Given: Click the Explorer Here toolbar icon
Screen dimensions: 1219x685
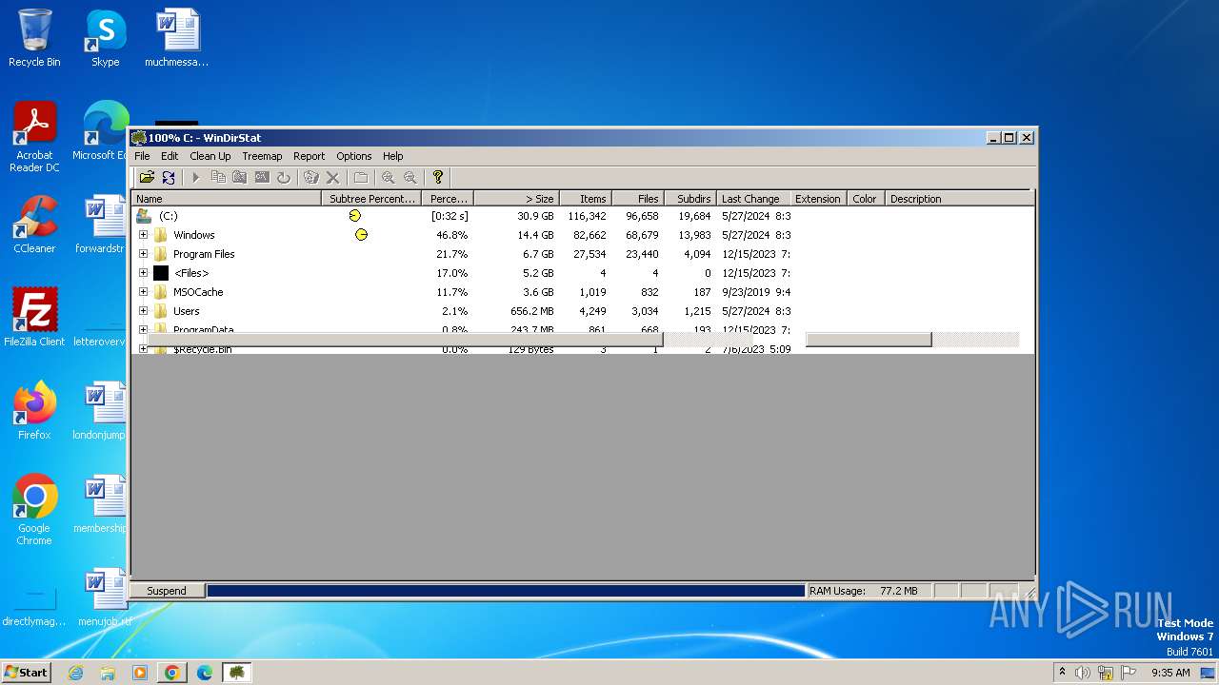Looking at the screenshot, I should tap(240, 177).
